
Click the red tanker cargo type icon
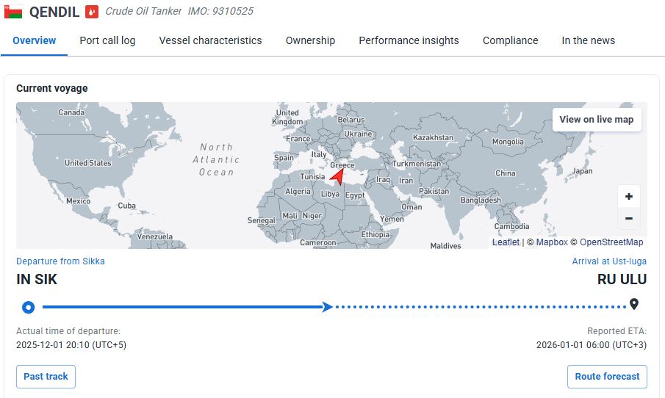tap(92, 12)
